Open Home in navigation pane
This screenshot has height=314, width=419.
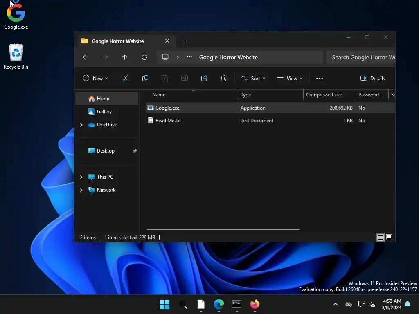click(107, 99)
